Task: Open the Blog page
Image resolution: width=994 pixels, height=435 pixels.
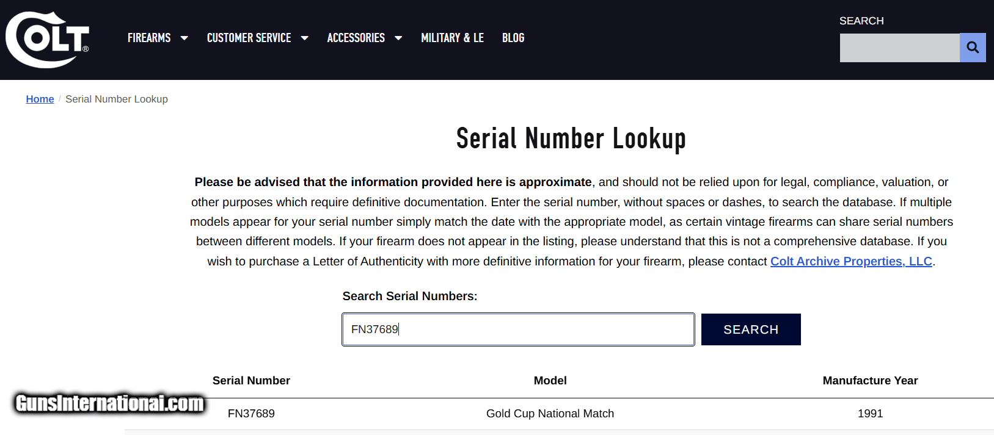Action: tap(513, 38)
